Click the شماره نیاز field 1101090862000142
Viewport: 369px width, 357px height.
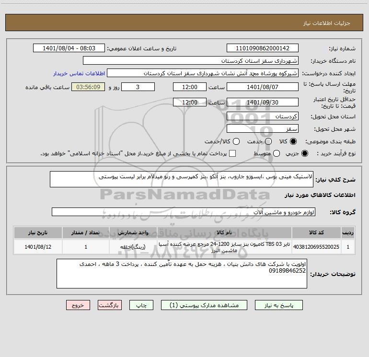coord(263,48)
